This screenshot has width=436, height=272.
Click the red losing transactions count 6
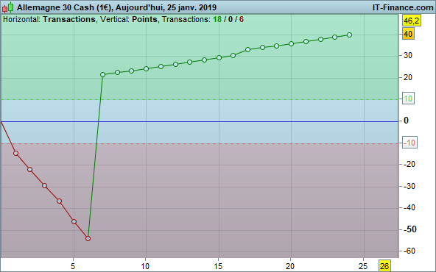[x=242, y=19]
